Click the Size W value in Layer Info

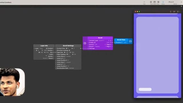click(x=42, y=52)
